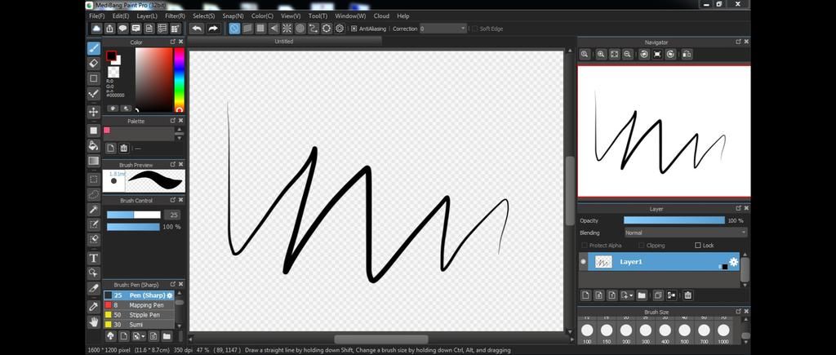Select the Hand tool
Viewport: 836px width, 355px height.
pyautogui.click(x=94, y=322)
